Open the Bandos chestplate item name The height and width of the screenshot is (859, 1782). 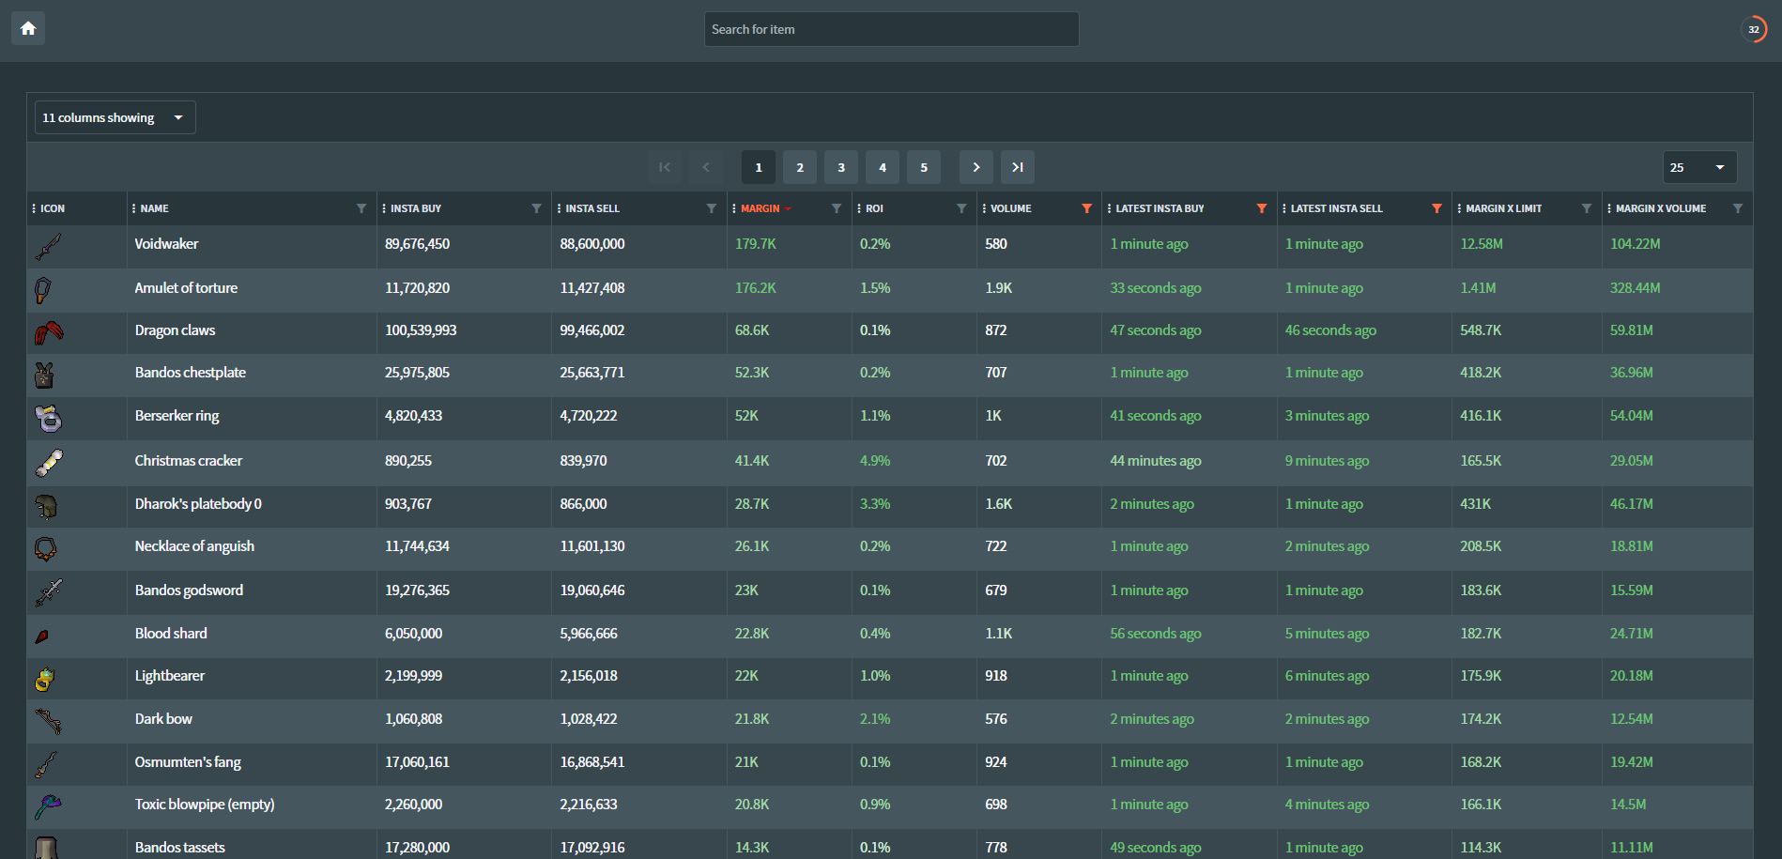coord(191,373)
